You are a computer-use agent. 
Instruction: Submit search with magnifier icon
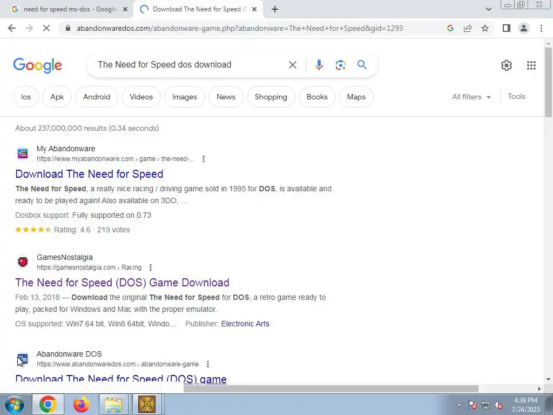pyautogui.click(x=362, y=65)
